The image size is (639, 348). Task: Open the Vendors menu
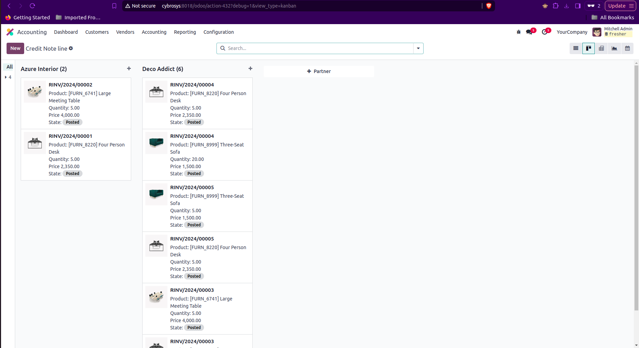[125, 32]
